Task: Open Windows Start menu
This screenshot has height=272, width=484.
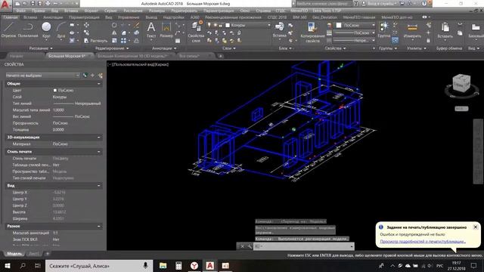Action: (7, 265)
